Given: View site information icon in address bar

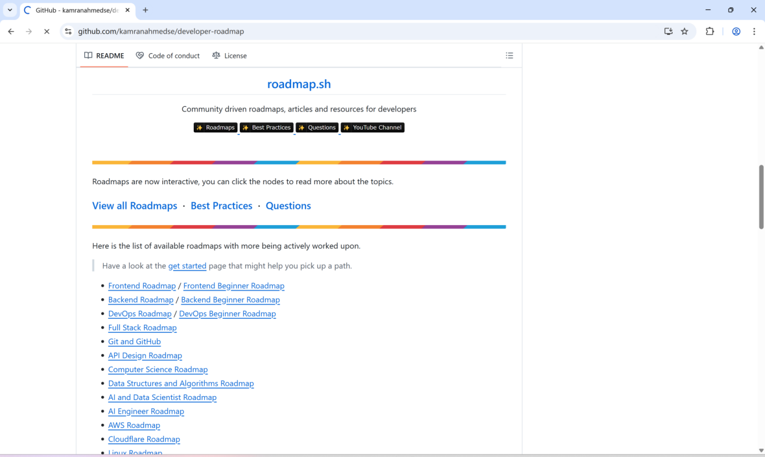Looking at the screenshot, I should tap(68, 32).
